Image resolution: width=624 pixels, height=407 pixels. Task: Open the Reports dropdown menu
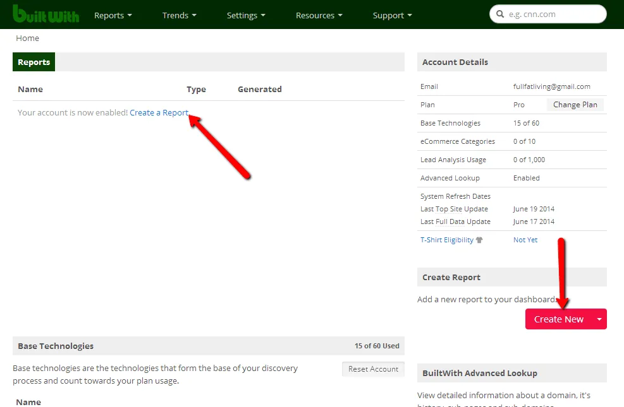(x=113, y=15)
